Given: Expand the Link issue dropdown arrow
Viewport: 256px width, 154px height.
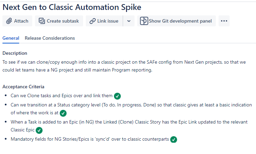Looking at the screenshot, I should coord(129,21).
